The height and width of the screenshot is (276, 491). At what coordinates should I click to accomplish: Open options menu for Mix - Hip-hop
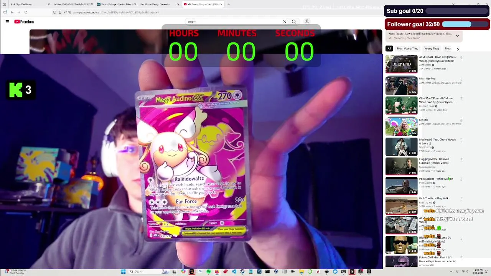(x=461, y=79)
